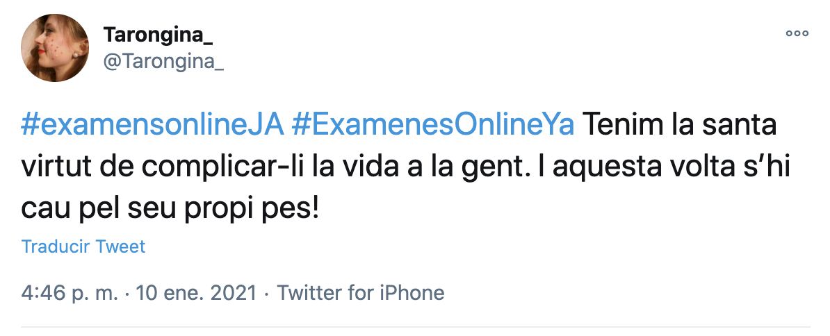Screen dimensions: 830x336
Task: Click the @Tarongina_ handle
Action: click(163, 61)
